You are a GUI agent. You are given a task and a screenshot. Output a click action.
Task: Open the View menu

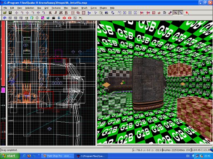coord(20,8)
